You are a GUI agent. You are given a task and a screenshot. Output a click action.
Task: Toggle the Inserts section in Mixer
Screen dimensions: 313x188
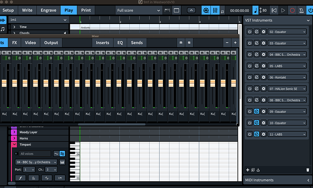tap(103, 43)
